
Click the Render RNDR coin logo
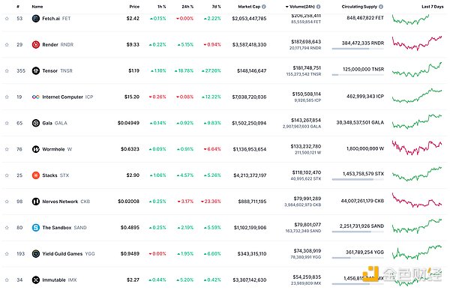[36, 45]
